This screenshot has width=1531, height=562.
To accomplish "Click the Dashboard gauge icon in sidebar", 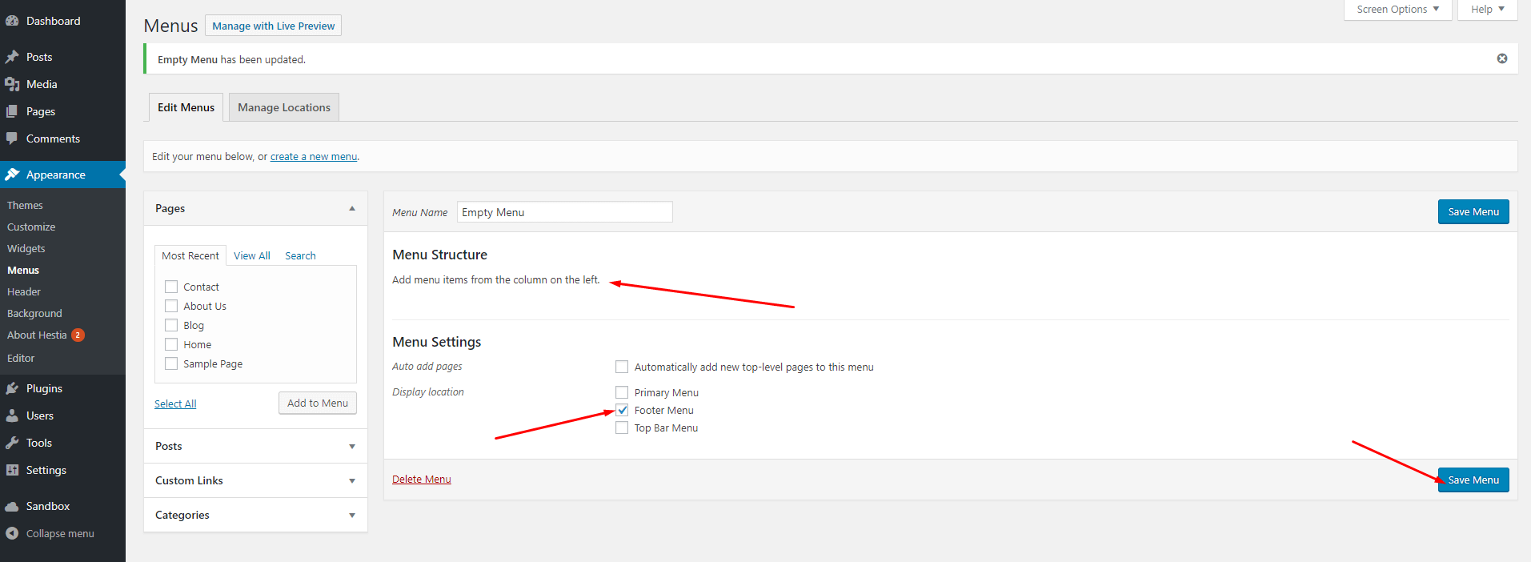I will 12,22.
